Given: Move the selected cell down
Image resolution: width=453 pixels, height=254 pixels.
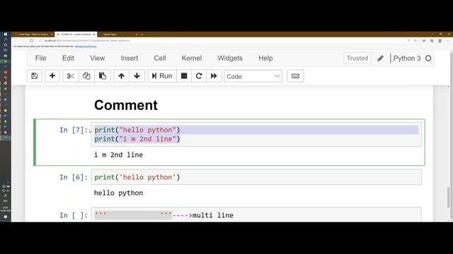Looking at the screenshot, I should click(137, 76).
